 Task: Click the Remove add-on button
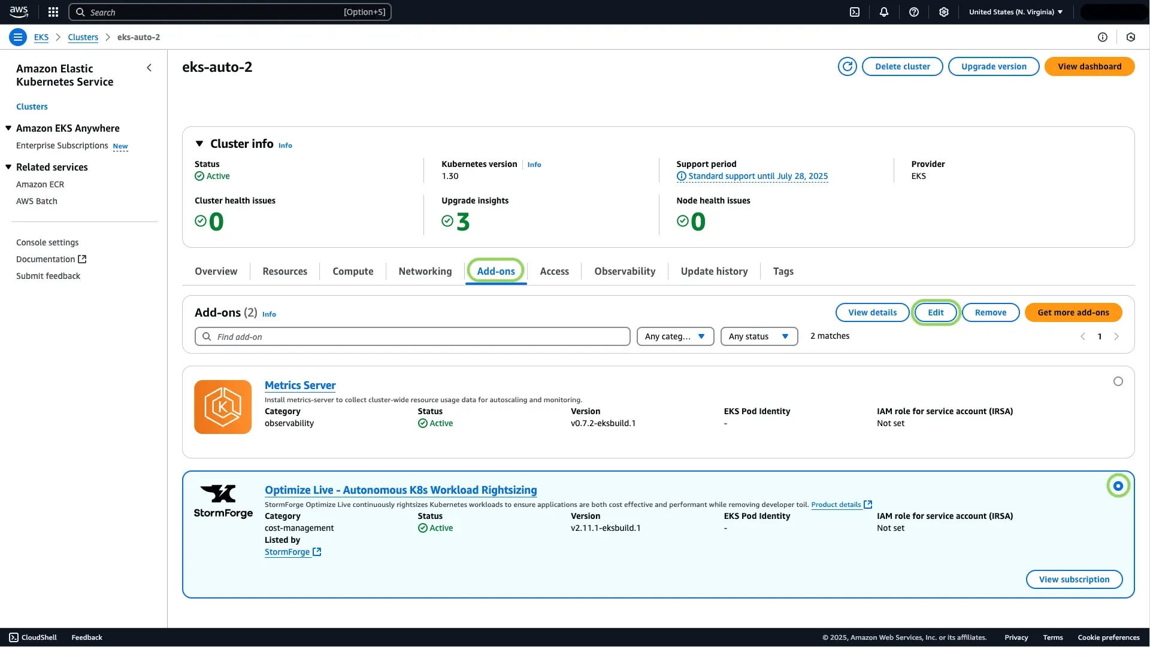[x=991, y=312]
